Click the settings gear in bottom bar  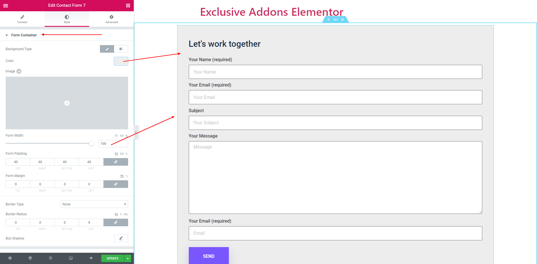pyautogui.click(x=10, y=258)
